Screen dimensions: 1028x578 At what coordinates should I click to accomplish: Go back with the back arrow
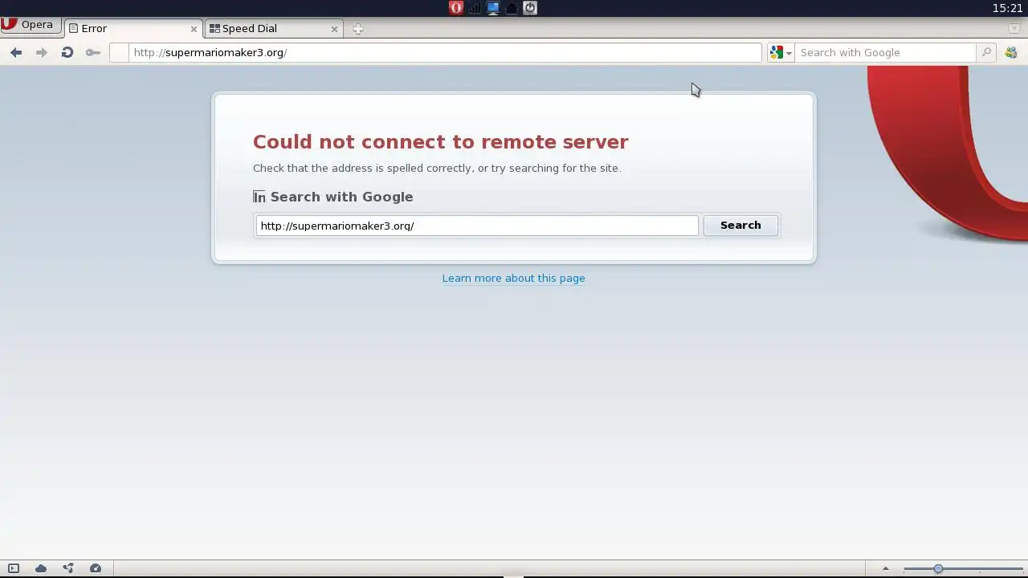pyautogui.click(x=16, y=52)
